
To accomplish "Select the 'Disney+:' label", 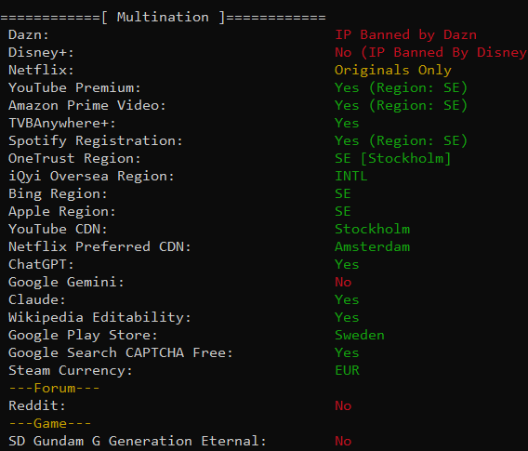I will point(41,53).
